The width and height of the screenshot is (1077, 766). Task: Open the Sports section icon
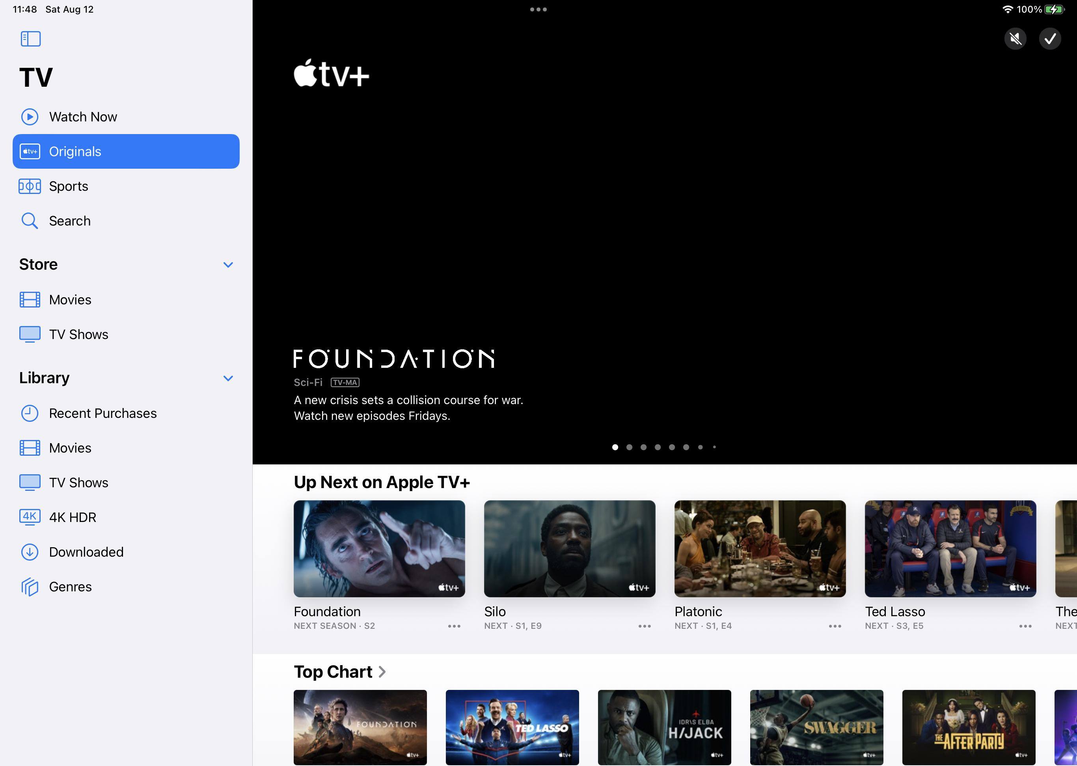click(30, 186)
